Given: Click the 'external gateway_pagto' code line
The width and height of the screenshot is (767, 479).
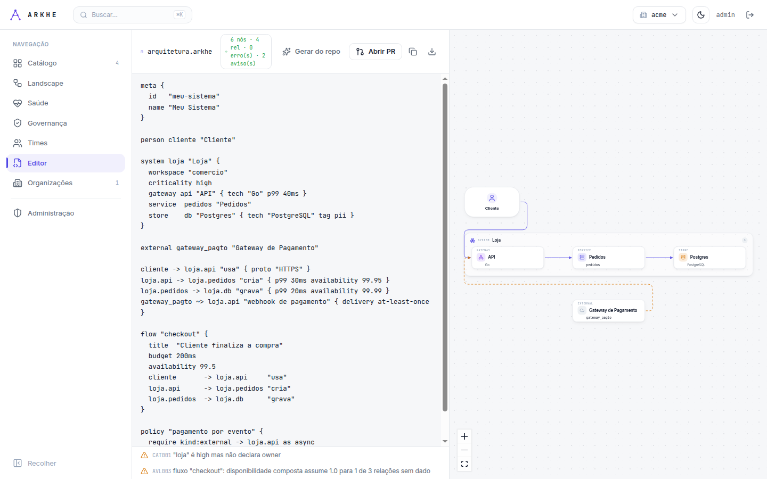Looking at the screenshot, I should coord(230,248).
